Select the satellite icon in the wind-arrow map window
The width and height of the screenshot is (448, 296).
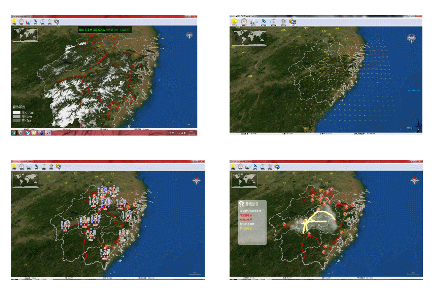coord(264,22)
